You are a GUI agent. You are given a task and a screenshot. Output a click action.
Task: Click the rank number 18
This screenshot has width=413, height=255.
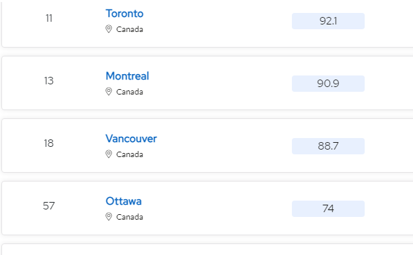(49, 143)
